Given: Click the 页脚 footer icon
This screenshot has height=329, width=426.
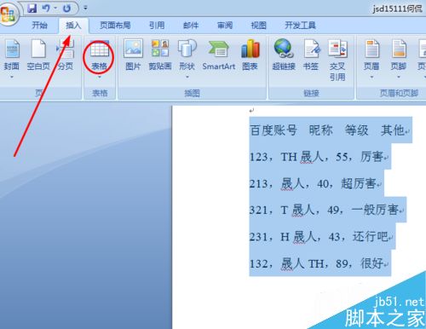Looking at the screenshot, I should (x=399, y=49).
